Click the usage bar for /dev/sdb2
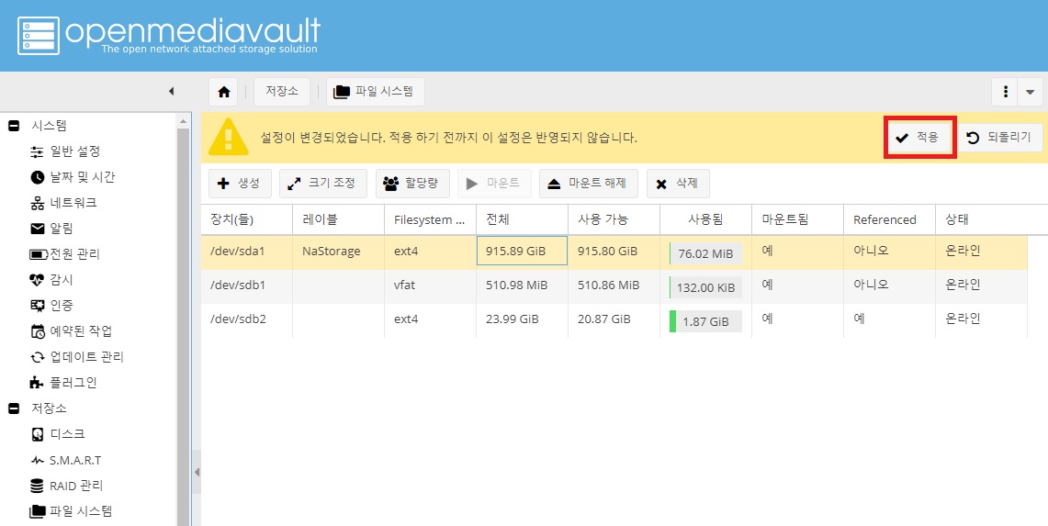The height and width of the screenshot is (526, 1048). [705, 320]
